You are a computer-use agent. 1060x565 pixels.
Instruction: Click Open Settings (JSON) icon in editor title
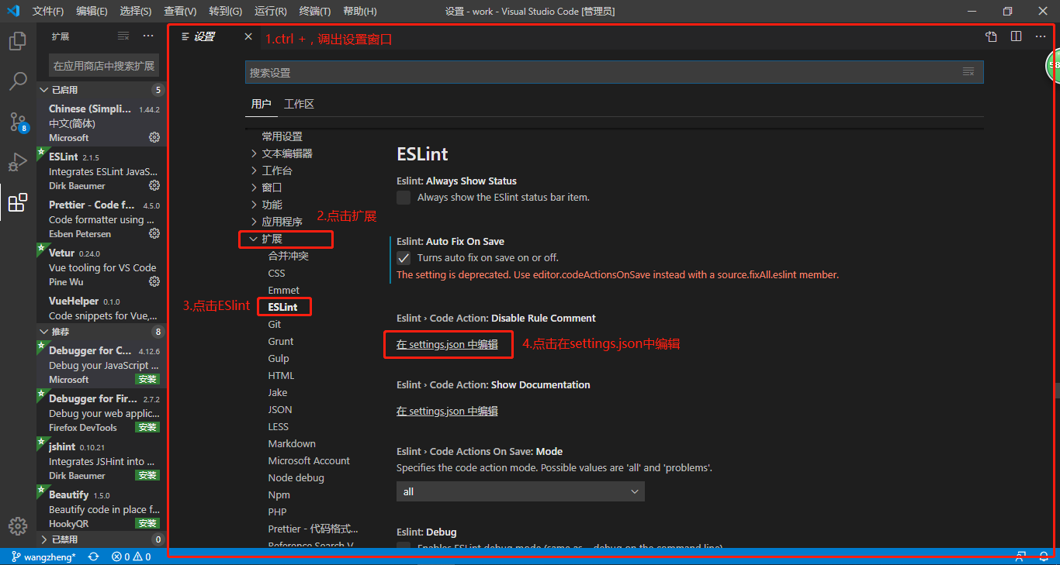click(991, 36)
